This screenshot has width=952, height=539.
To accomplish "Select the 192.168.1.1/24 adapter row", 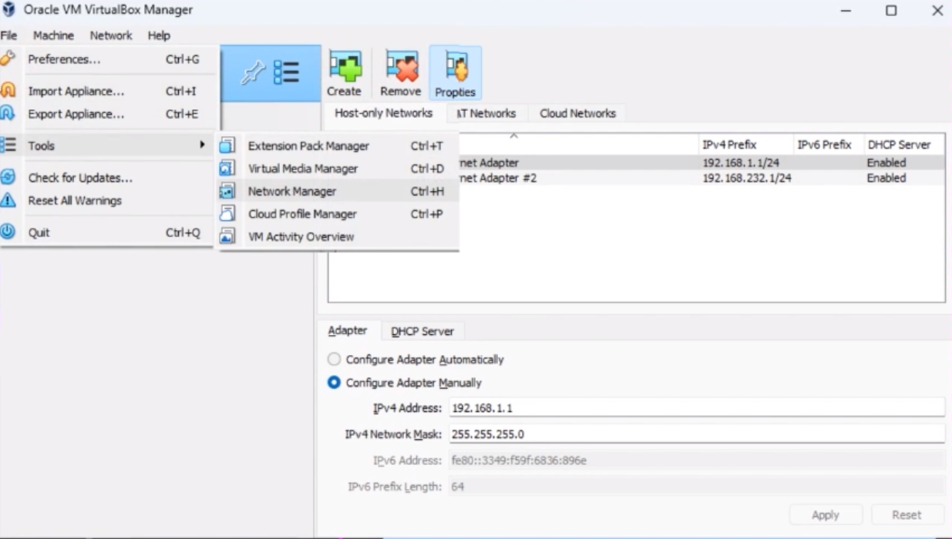I will coord(701,162).
